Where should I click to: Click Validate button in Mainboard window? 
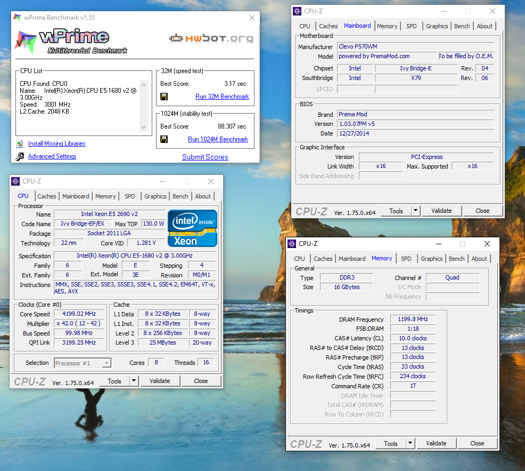click(x=441, y=211)
